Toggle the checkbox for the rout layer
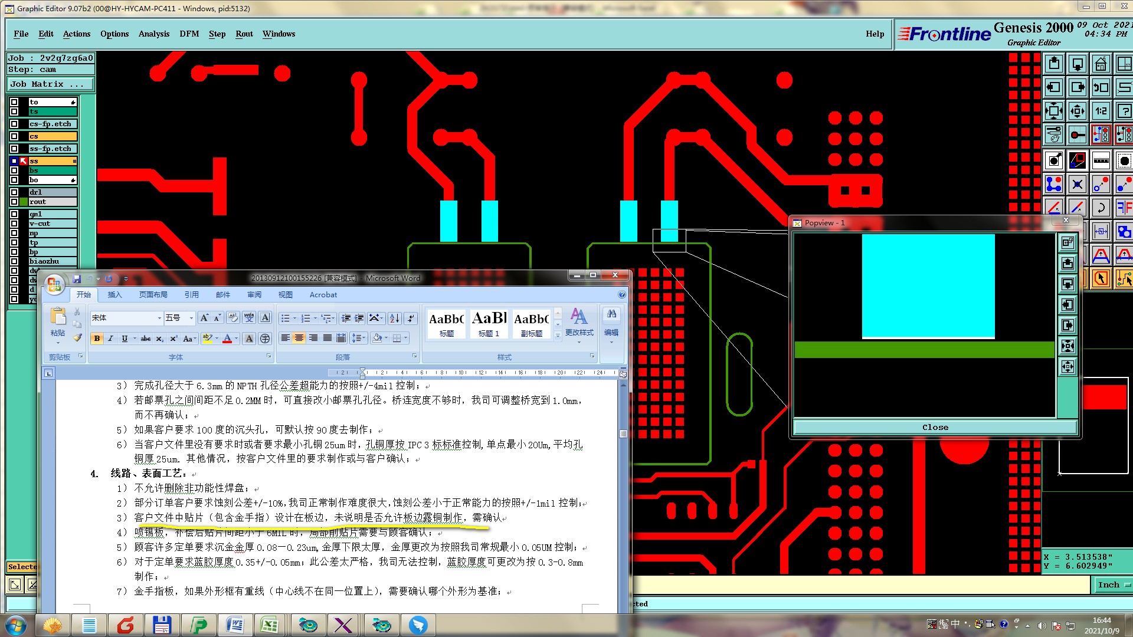1133x637 pixels. 14,202
